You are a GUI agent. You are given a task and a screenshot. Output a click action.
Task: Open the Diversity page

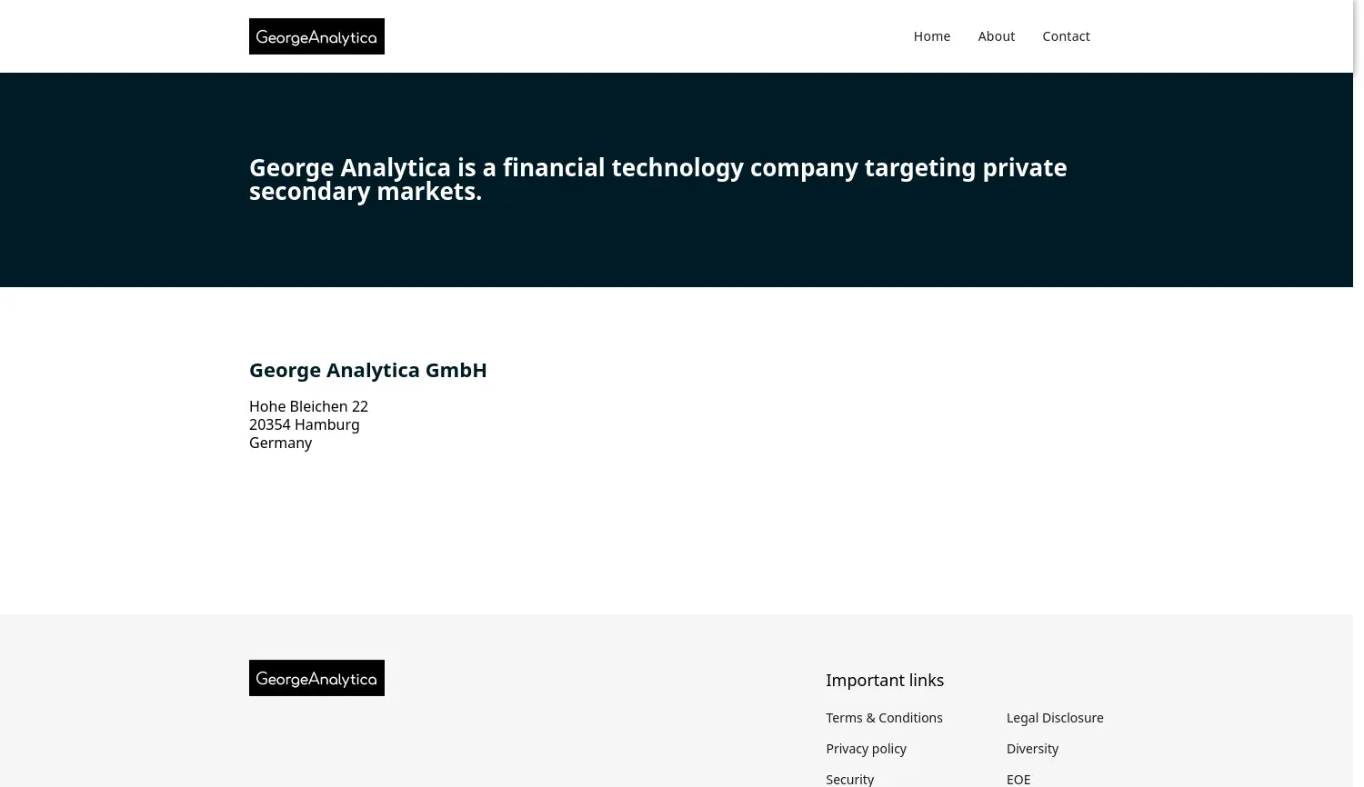click(1032, 748)
